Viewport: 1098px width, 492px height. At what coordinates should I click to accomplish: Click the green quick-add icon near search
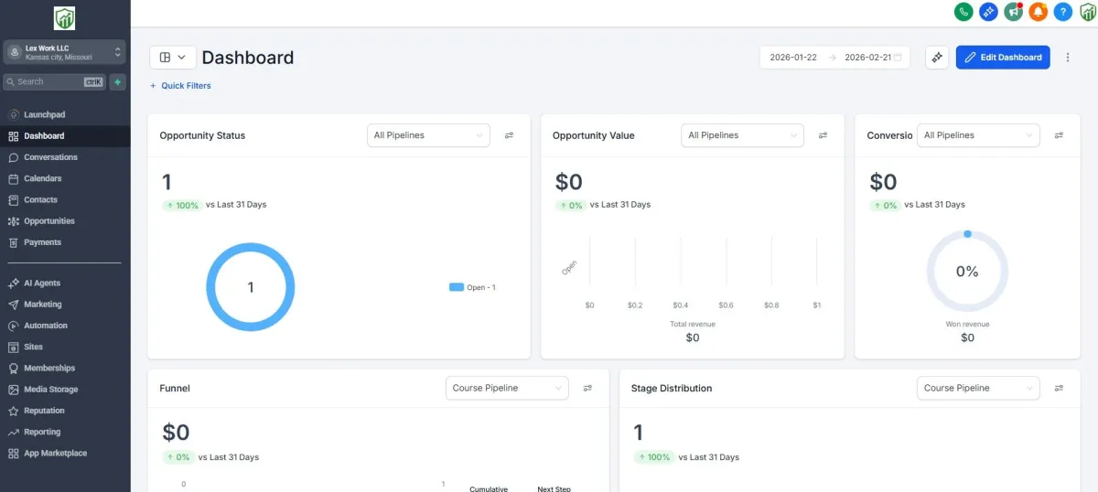[x=118, y=81]
